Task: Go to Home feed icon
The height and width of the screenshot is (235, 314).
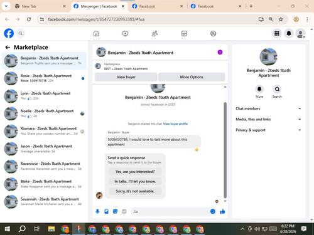Action: pos(96,33)
